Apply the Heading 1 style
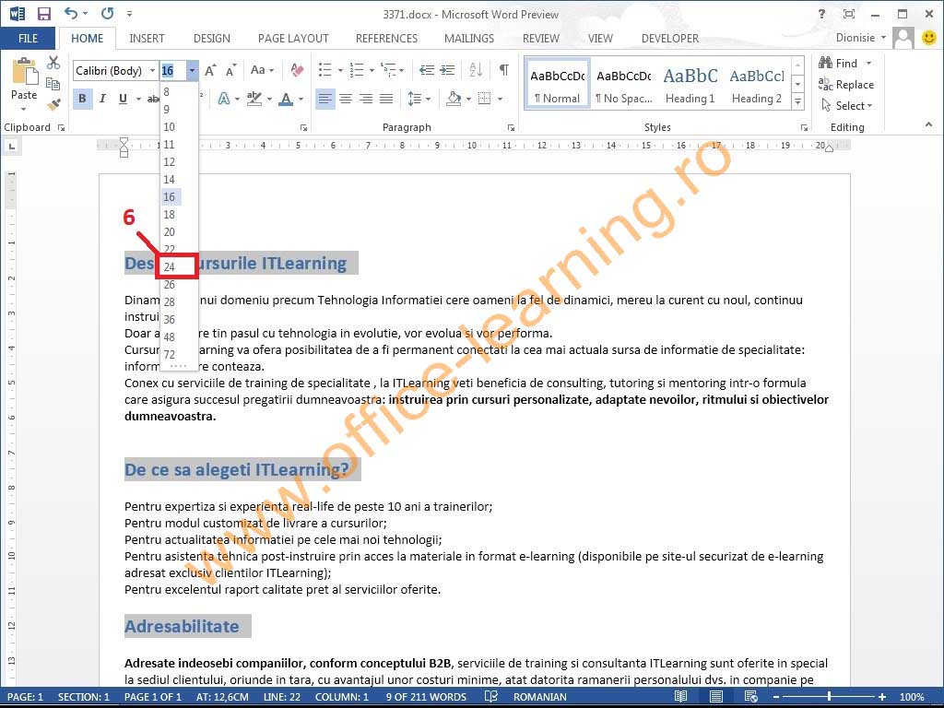The height and width of the screenshot is (708, 944). pos(690,84)
